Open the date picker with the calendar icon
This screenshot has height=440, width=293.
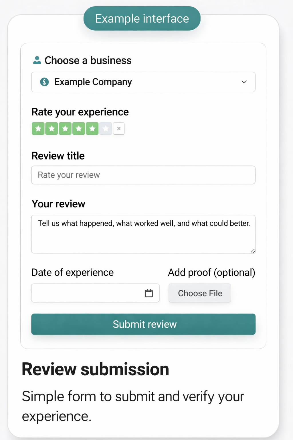click(x=149, y=293)
